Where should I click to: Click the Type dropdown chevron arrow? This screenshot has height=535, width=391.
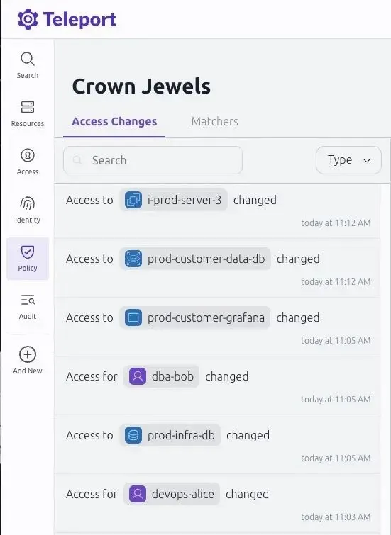coord(367,160)
